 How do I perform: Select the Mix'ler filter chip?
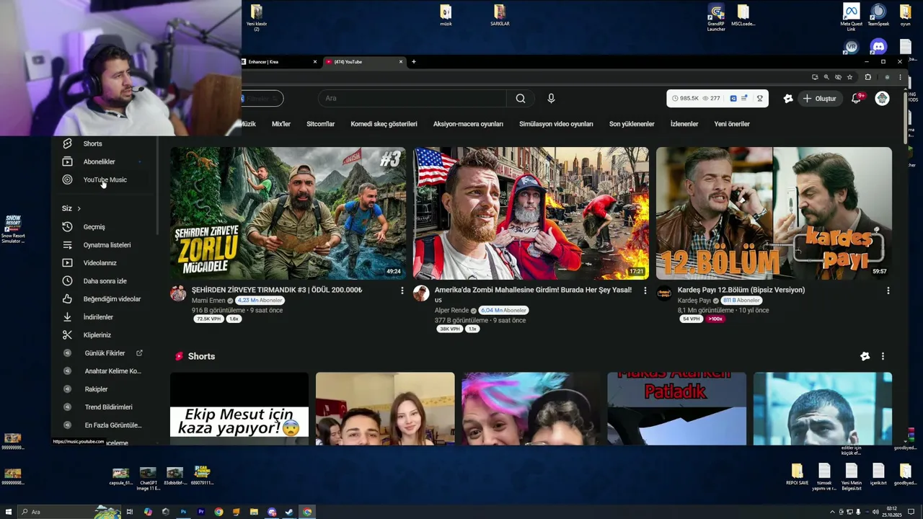281,124
